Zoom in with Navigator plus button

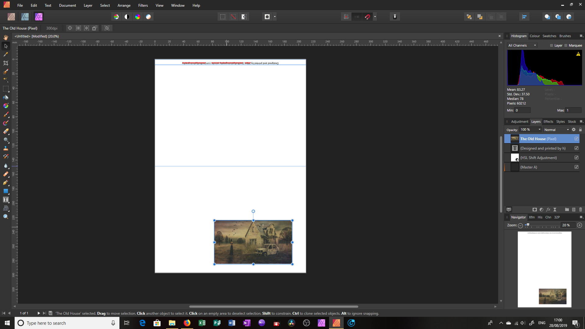click(580, 225)
